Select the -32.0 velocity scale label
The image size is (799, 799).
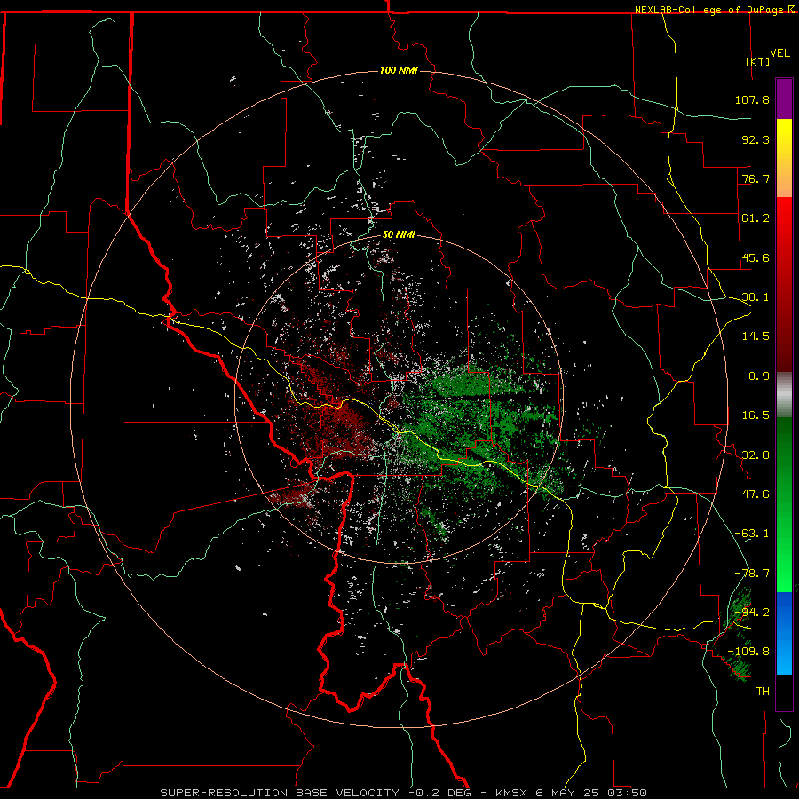(752, 455)
